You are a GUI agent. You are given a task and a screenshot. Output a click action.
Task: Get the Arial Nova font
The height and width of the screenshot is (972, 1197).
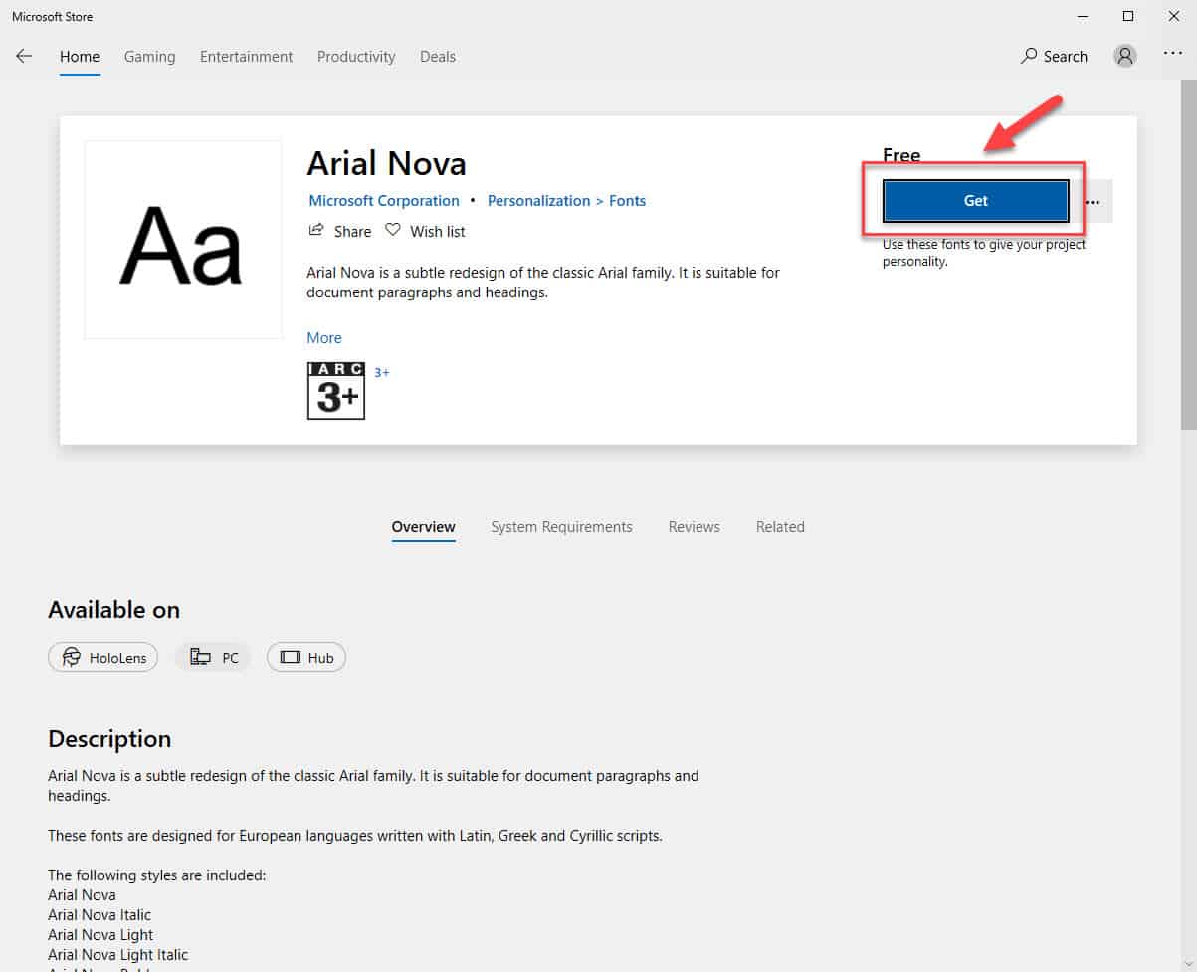[975, 201]
